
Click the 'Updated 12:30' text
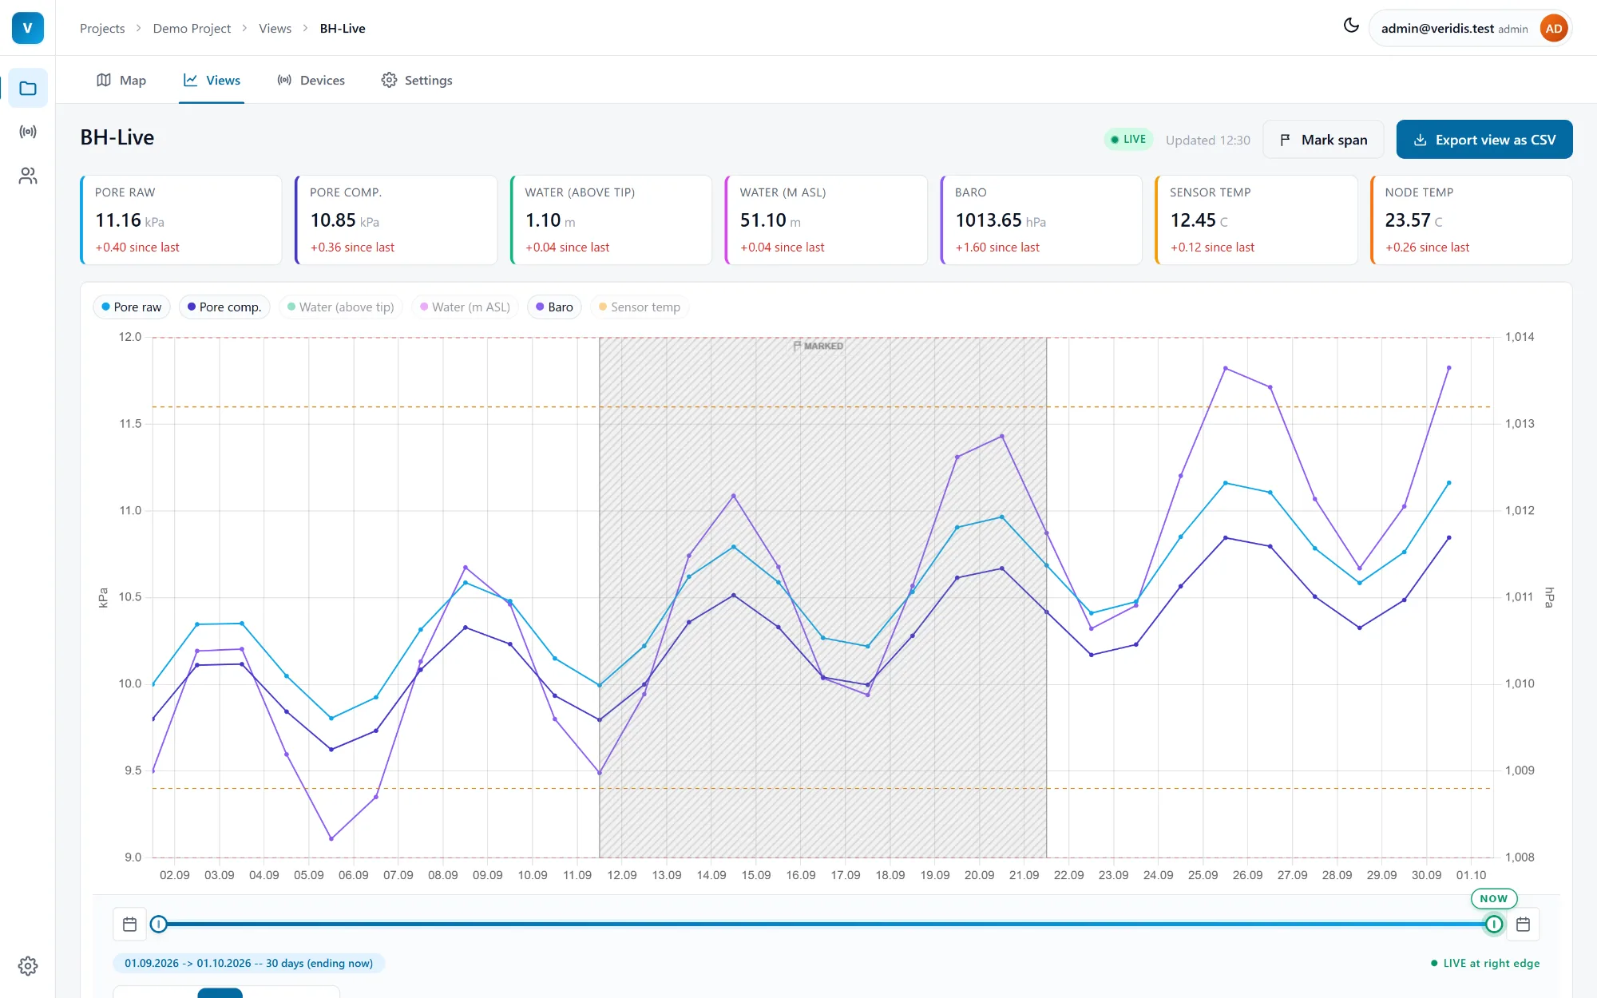click(x=1208, y=140)
